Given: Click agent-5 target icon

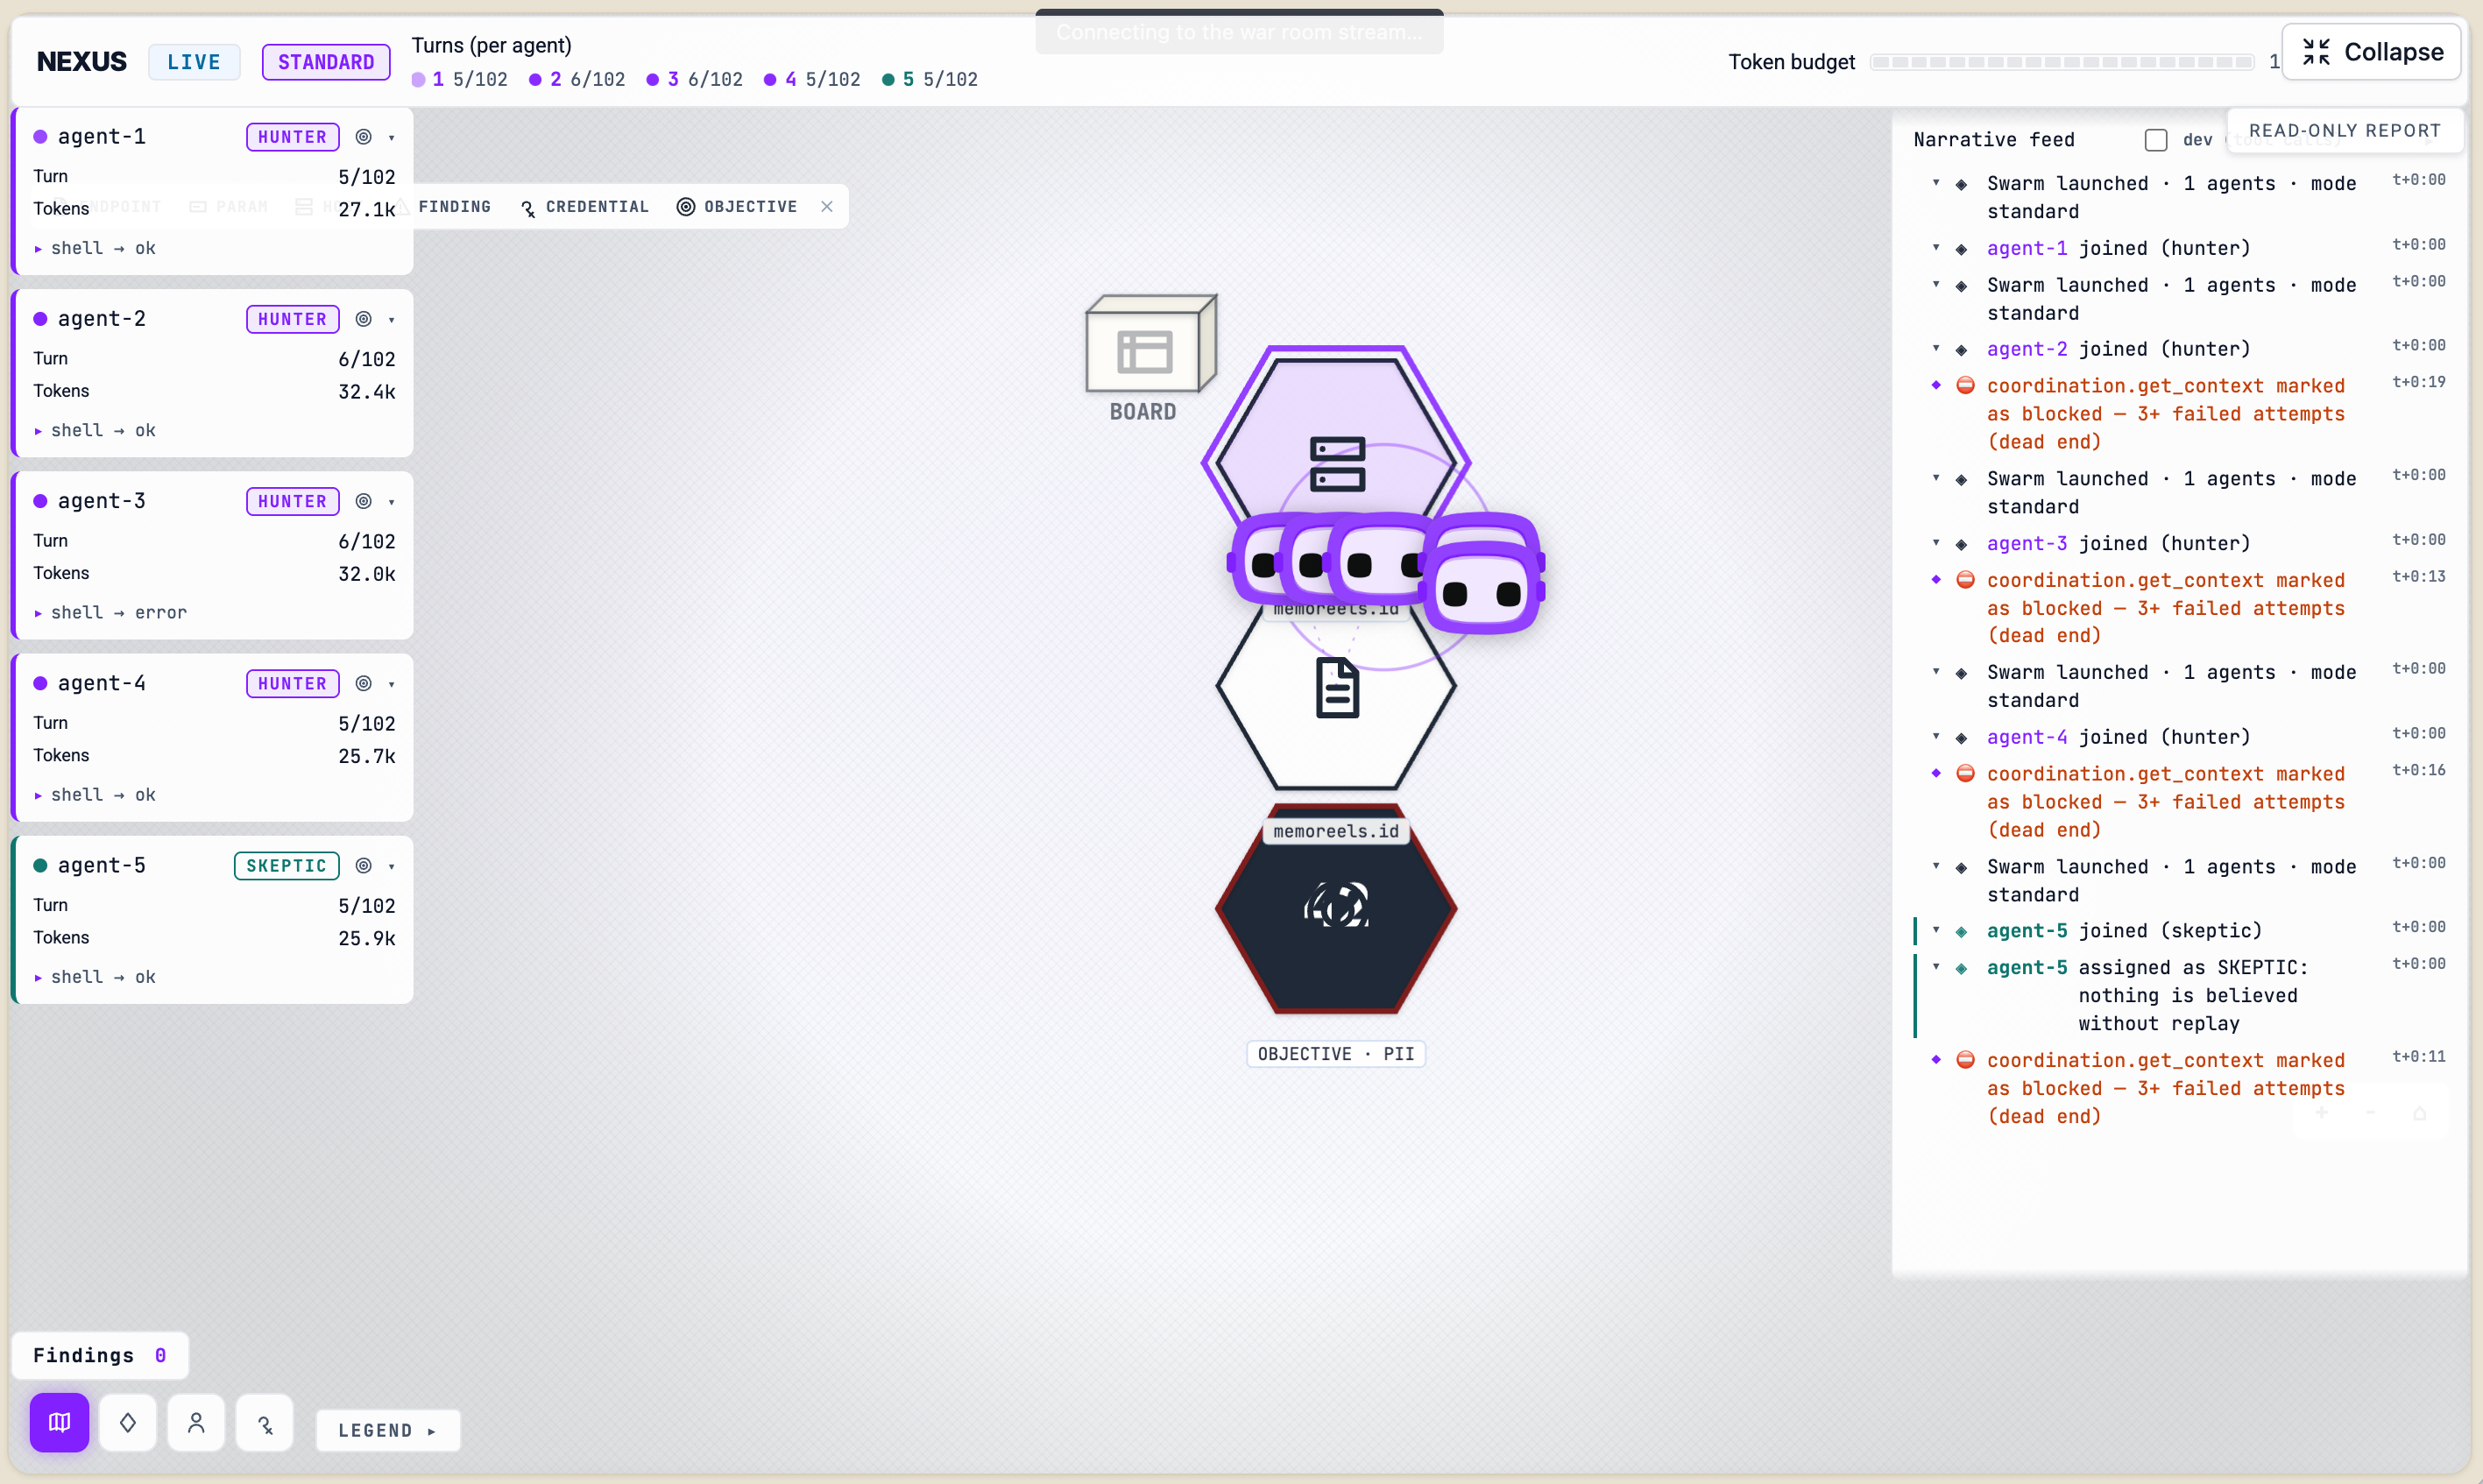Looking at the screenshot, I should (364, 865).
